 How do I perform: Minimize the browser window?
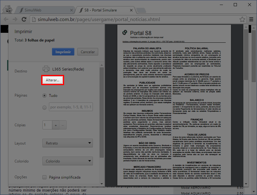221,5
